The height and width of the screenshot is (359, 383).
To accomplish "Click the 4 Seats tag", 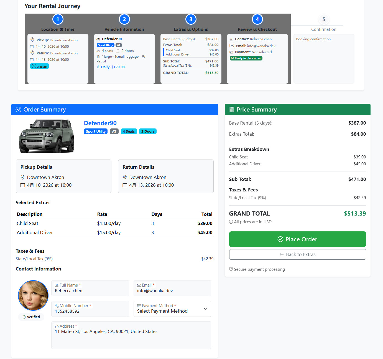I will tap(129, 132).
